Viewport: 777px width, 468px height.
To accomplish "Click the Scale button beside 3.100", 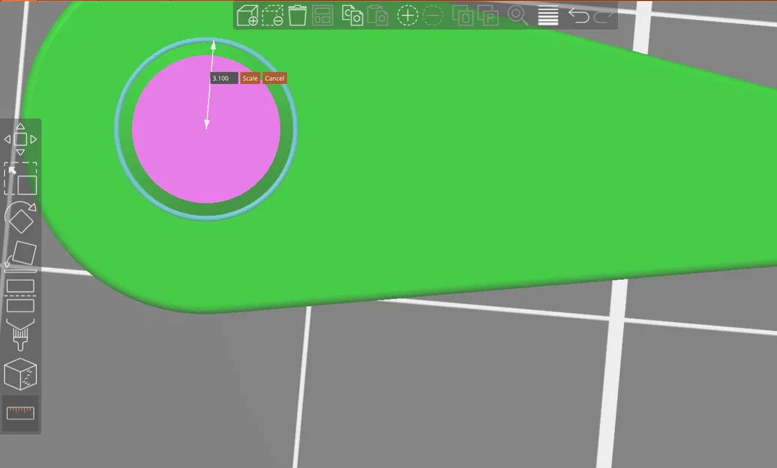I will click(250, 78).
